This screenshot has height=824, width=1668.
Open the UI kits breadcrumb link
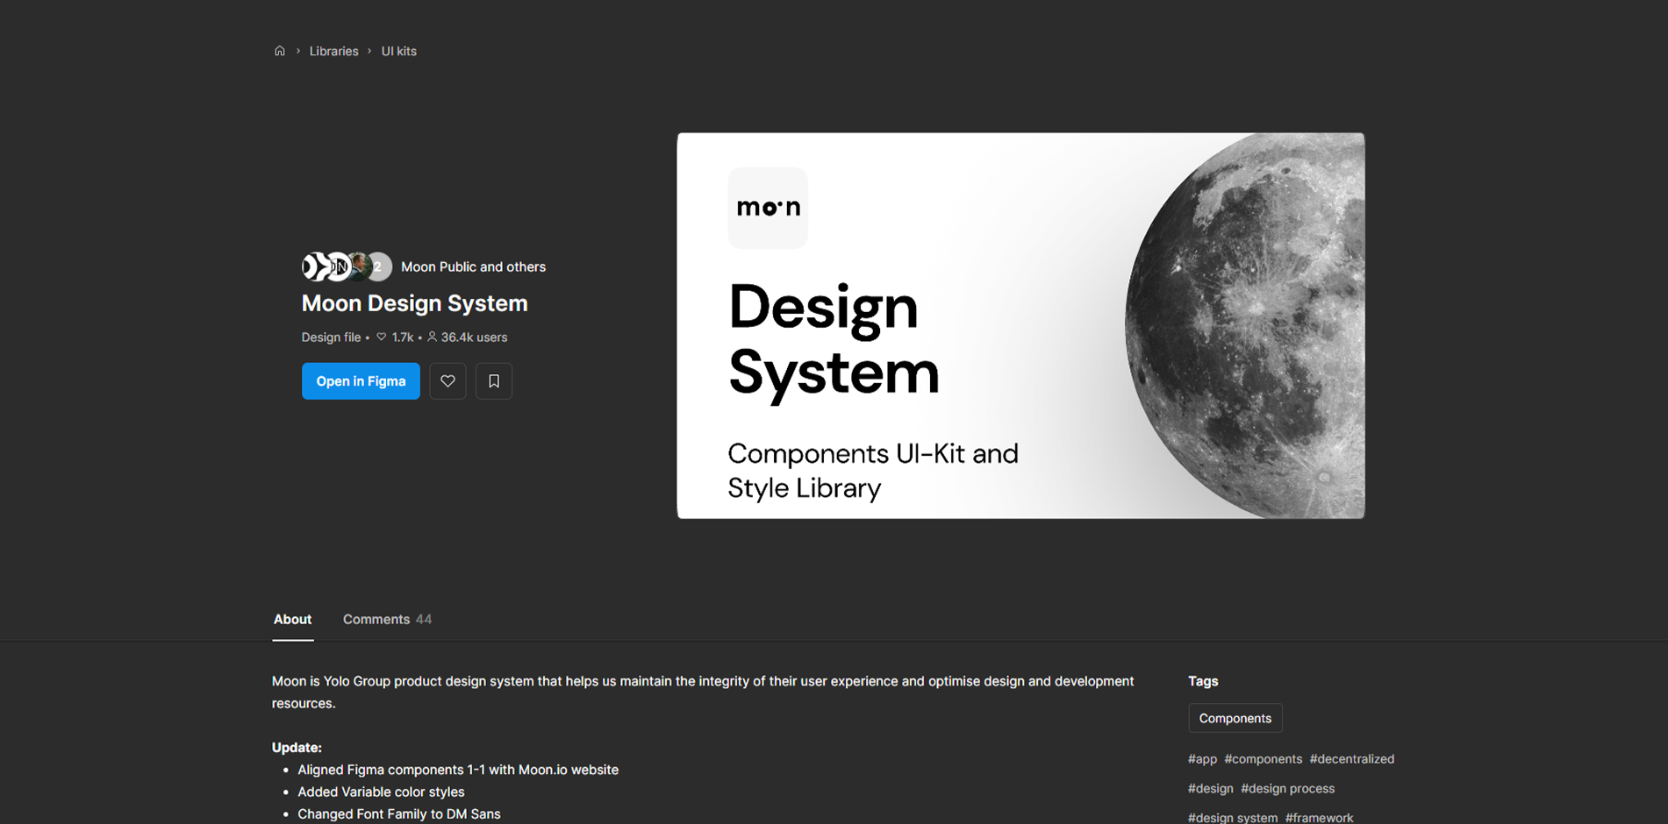(x=398, y=51)
